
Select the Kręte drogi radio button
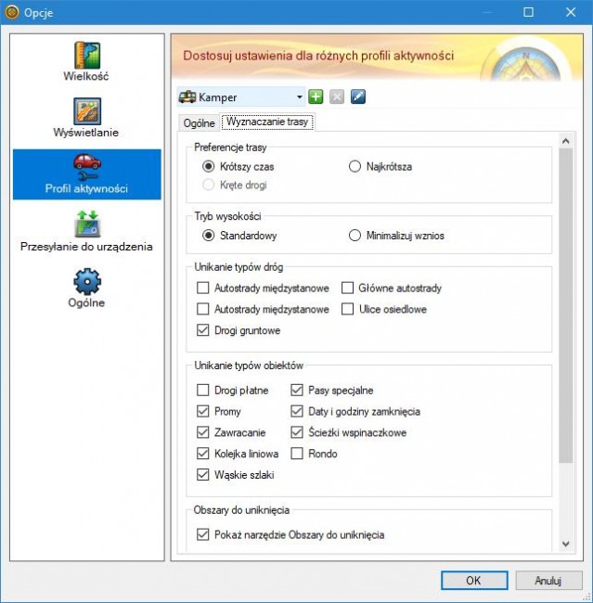208,185
